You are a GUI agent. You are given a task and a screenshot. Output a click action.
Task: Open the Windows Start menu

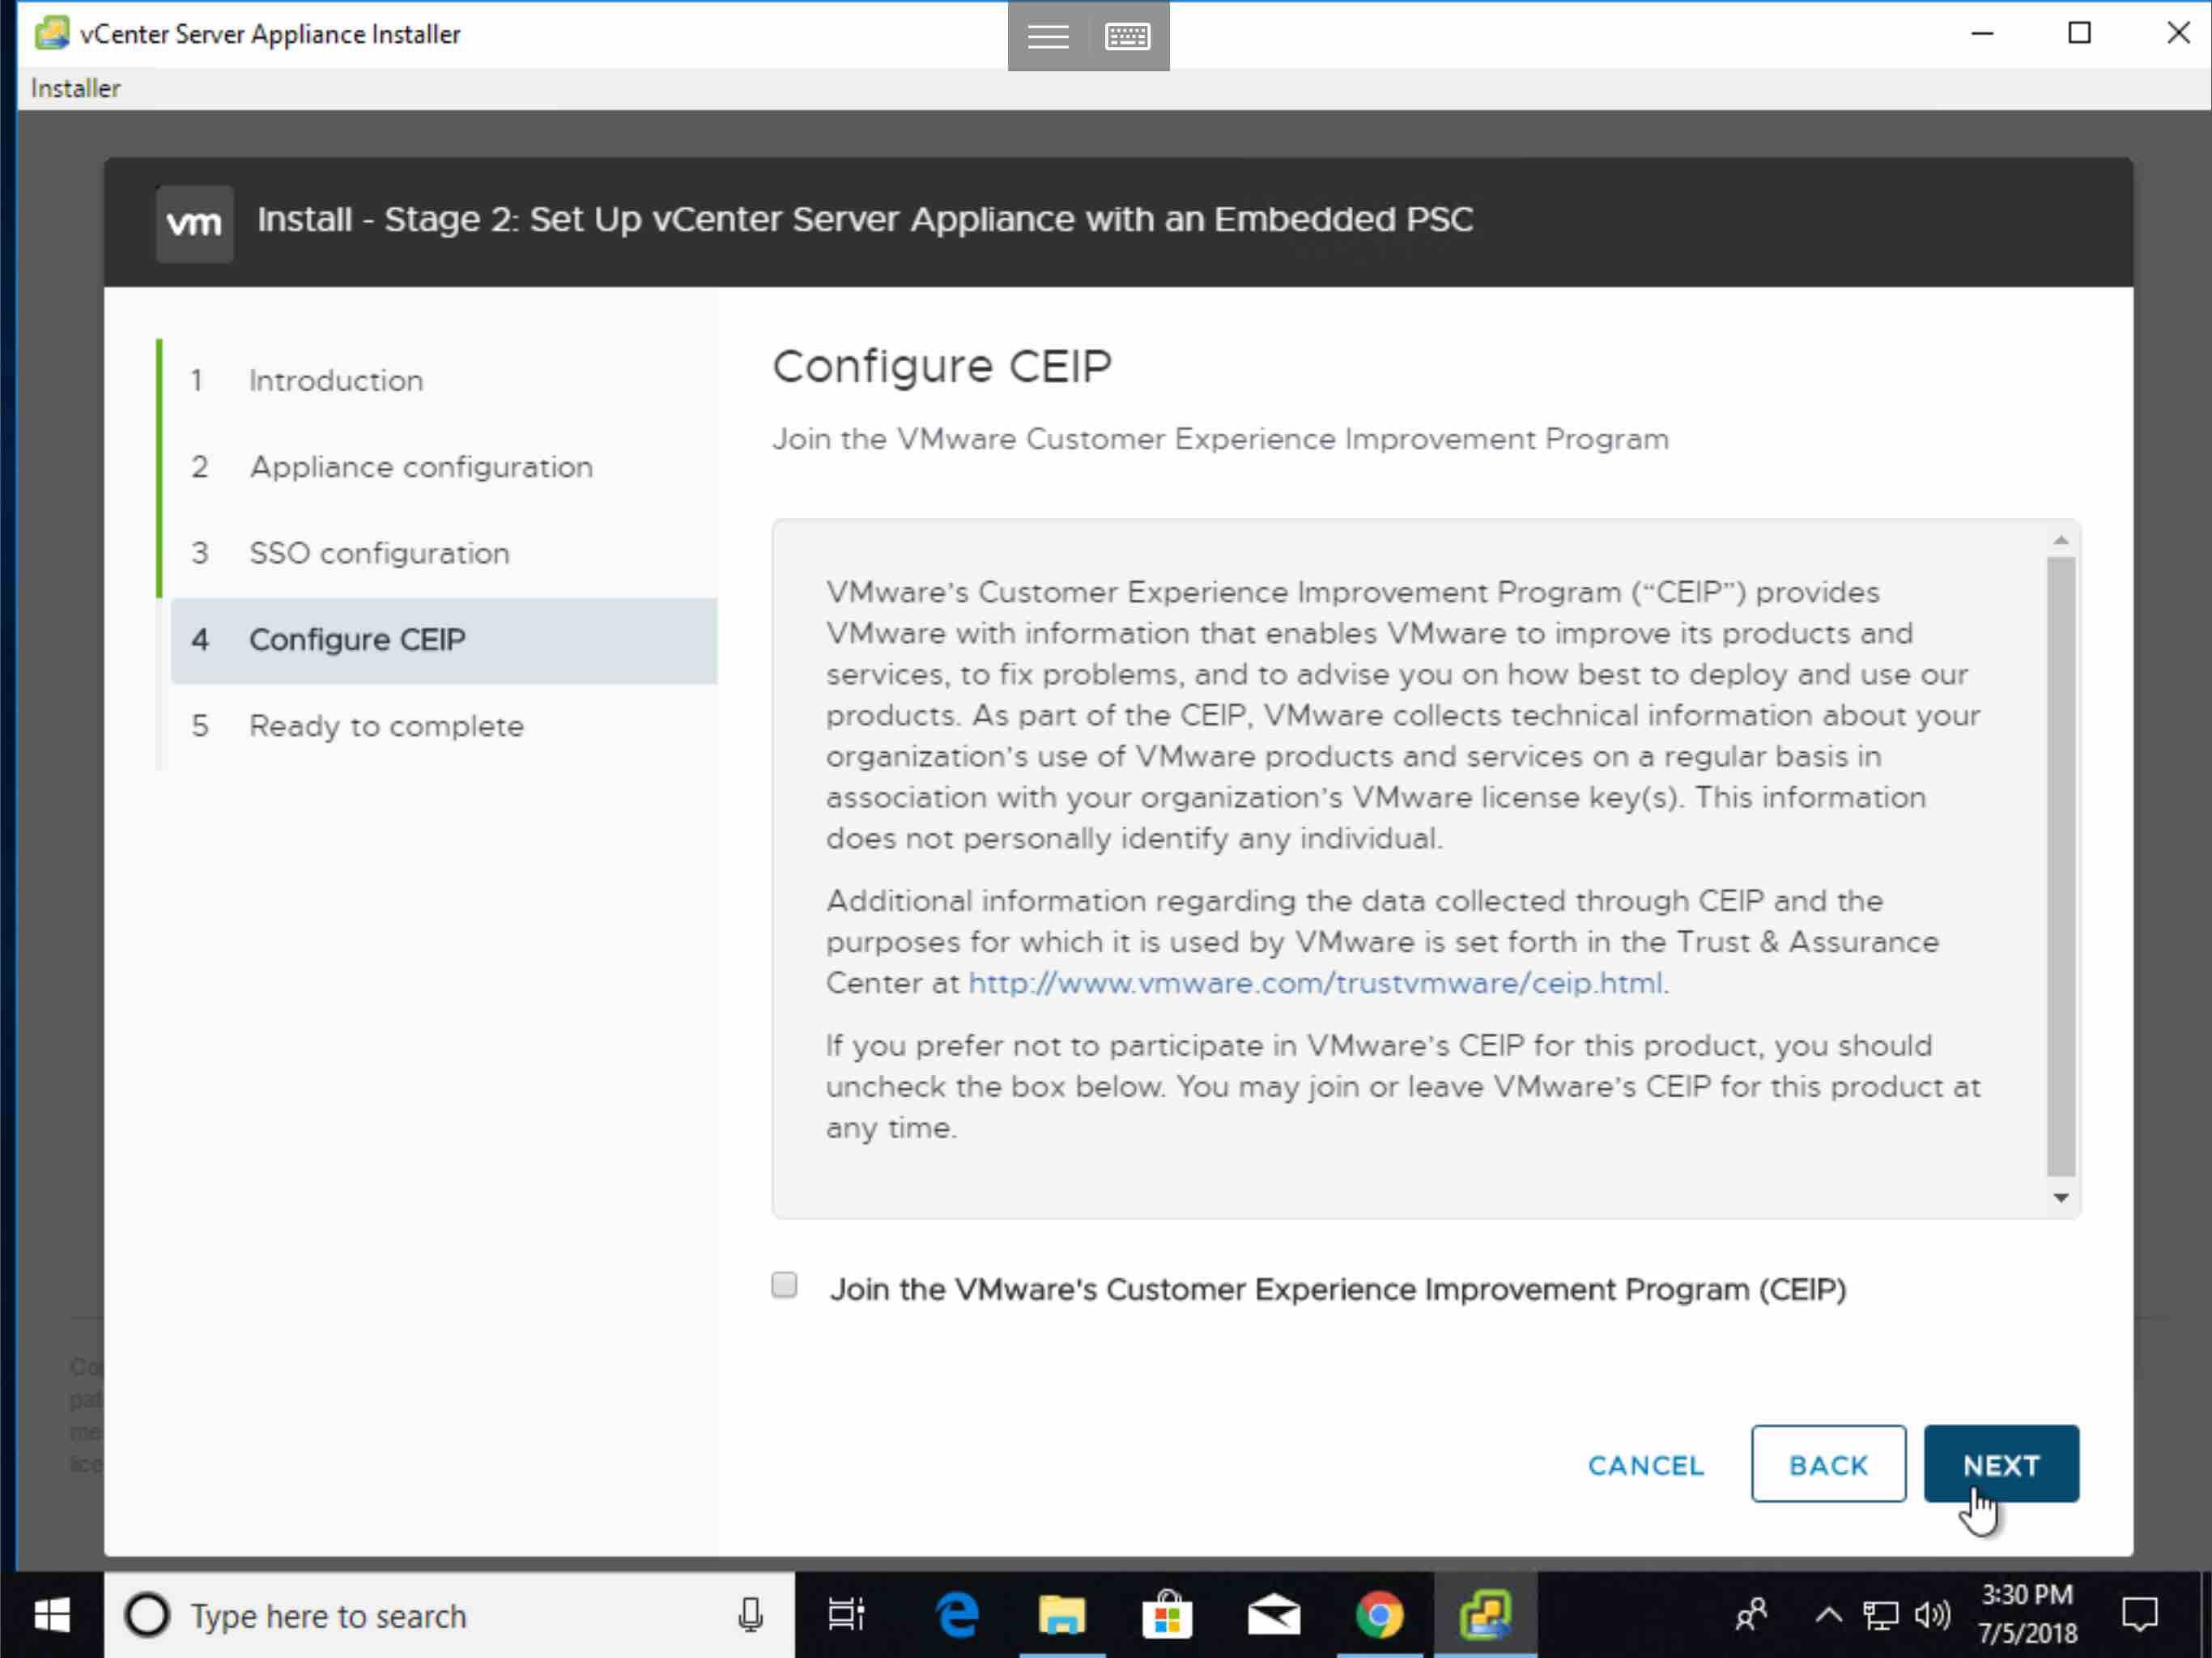point(51,1614)
